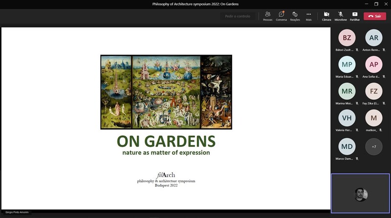Click the muted mic icon beside Marina Moi
391x218 pixels.
(357, 103)
